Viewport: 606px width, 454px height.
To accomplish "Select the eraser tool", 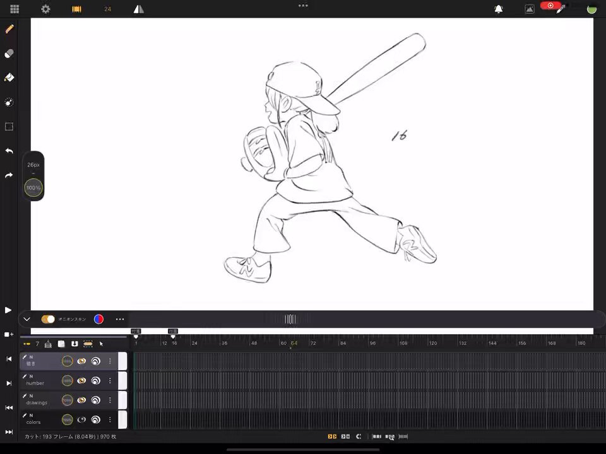I will pyautogui.click(x=9, y=53).
